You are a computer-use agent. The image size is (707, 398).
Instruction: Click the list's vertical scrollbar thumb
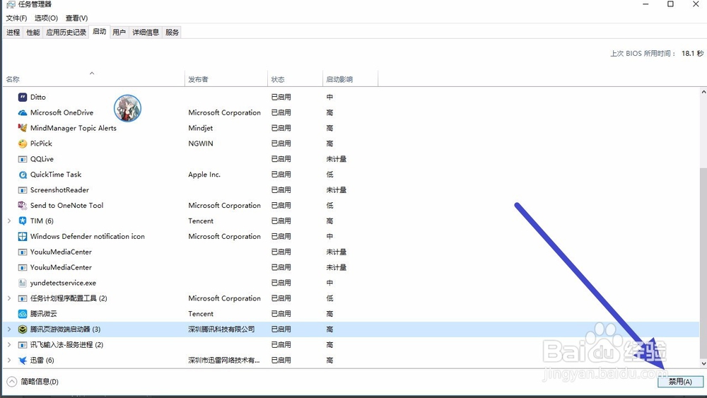[703, 263]
